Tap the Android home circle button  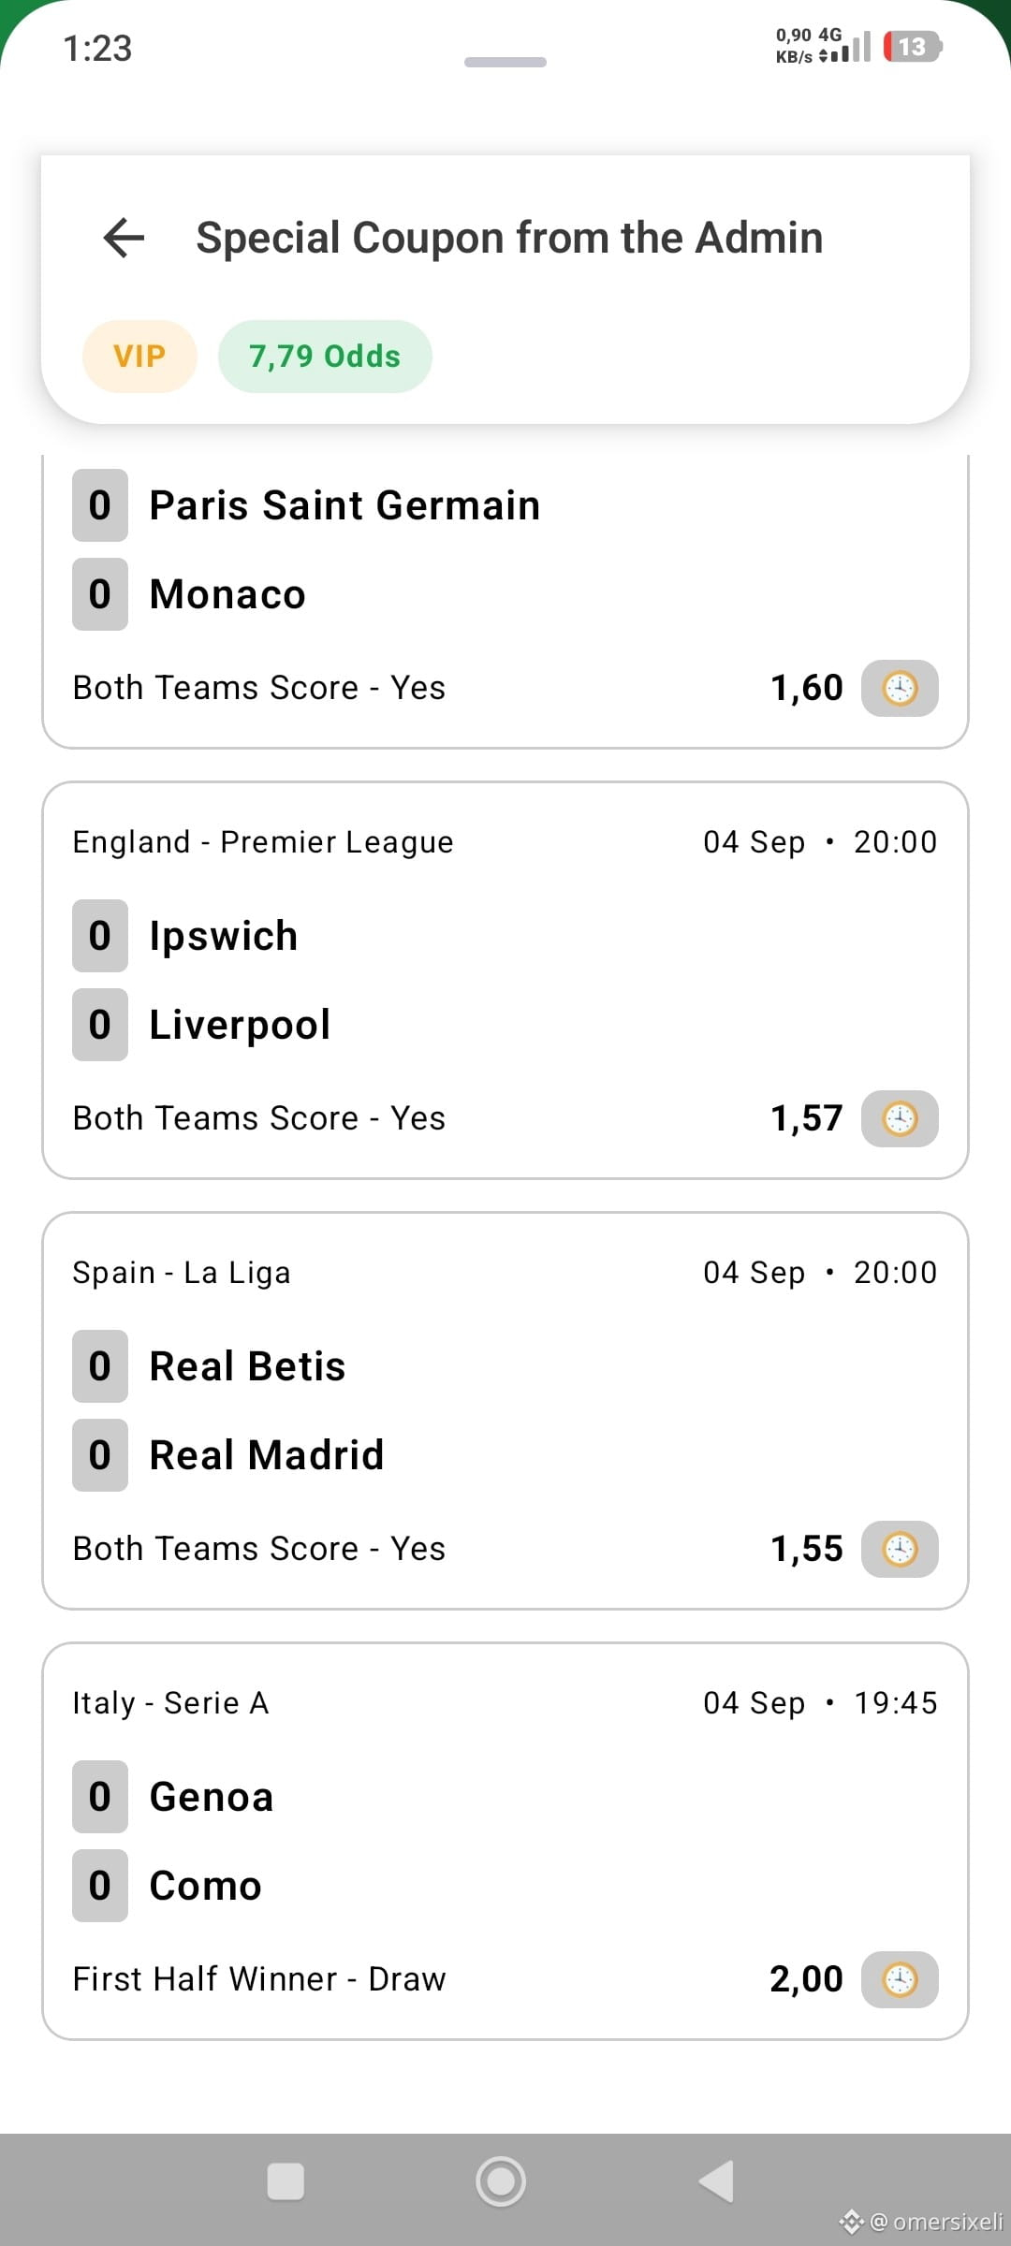pyautogui.click(x=501, y=2181)
